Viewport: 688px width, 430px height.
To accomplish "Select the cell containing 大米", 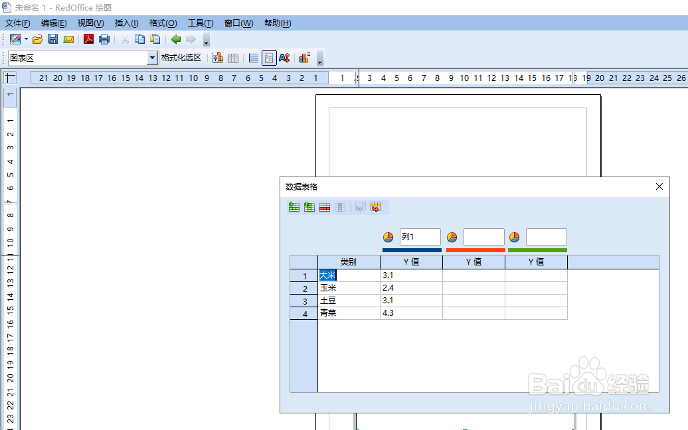I will click(x=349, y=275).
